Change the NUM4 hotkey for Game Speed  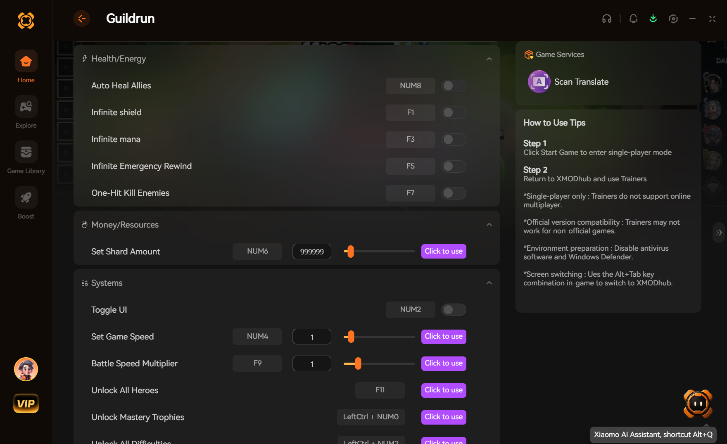coord(257,336)
